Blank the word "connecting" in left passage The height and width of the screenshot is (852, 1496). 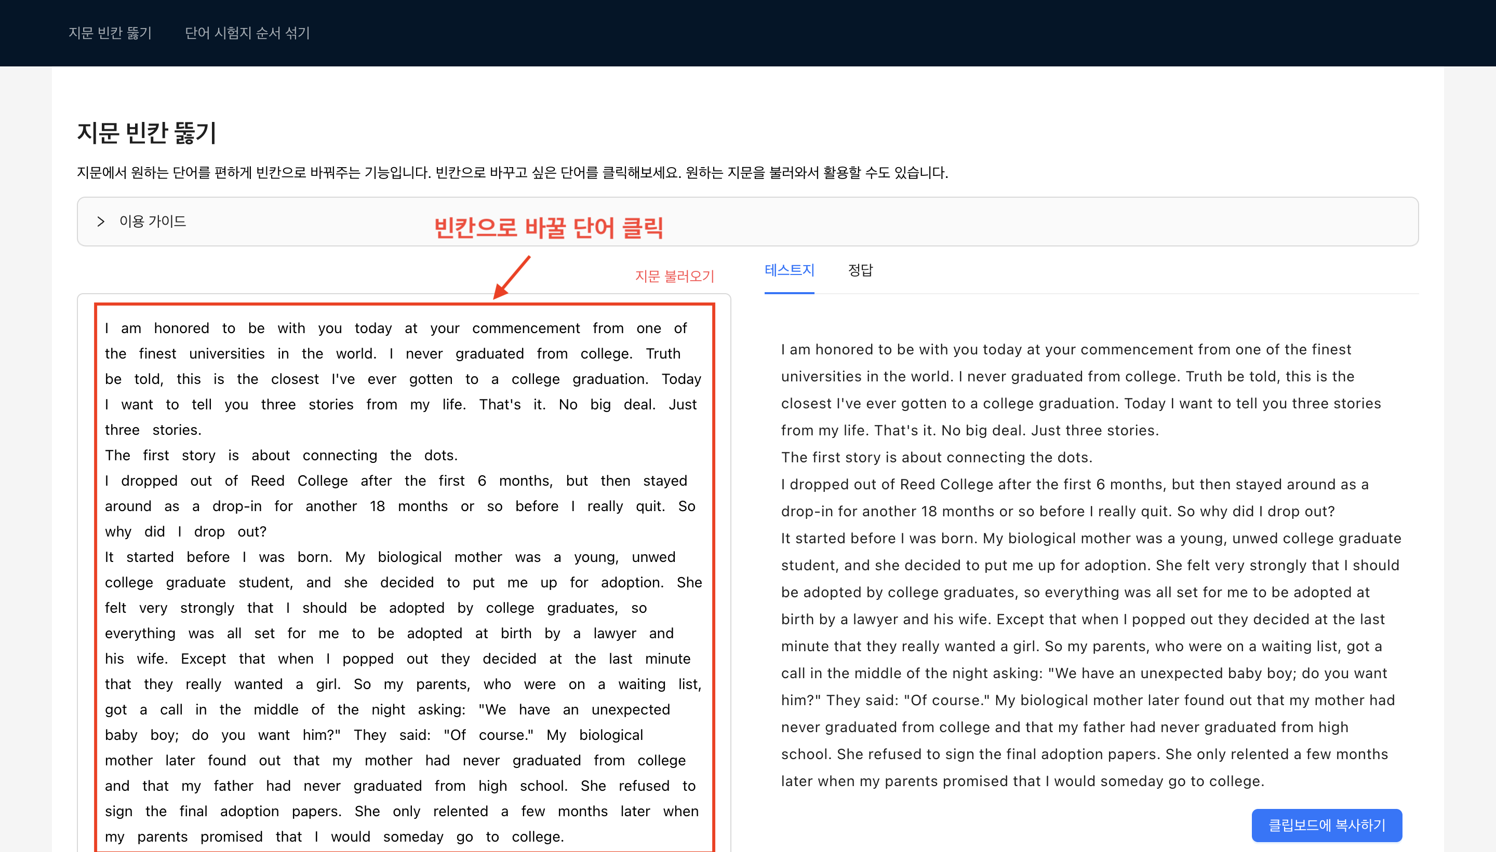tap(340, 455)
